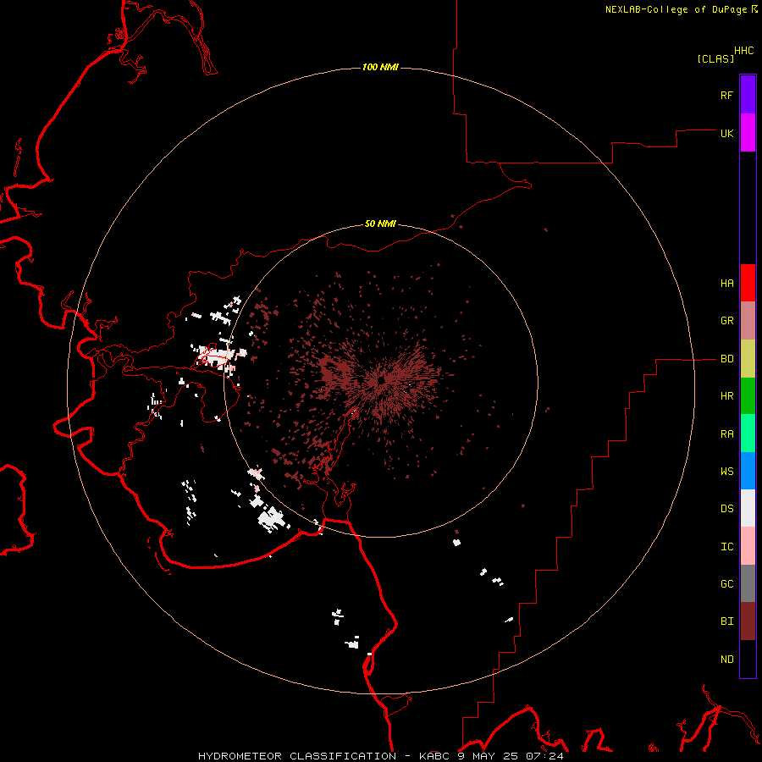Click the HA red legend color swatch
The image size is (762, 762).
point(748,283)
